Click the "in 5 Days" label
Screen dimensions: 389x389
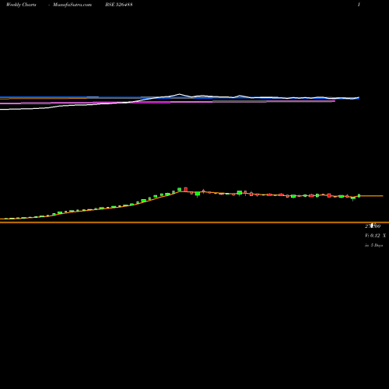[373, 245]
